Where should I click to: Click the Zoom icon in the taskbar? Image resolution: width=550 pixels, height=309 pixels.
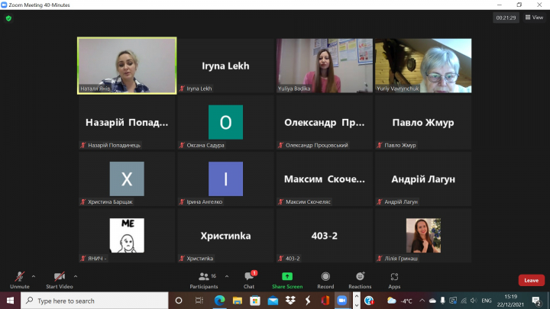(341, 301)
